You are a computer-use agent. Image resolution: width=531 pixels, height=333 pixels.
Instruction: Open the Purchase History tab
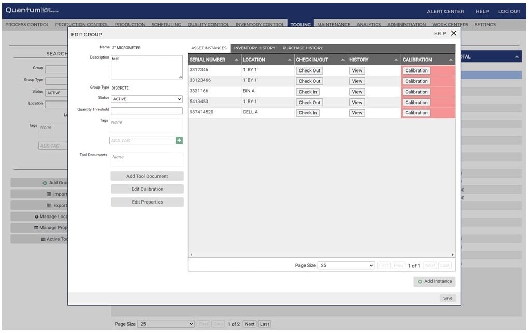point(303,48)
